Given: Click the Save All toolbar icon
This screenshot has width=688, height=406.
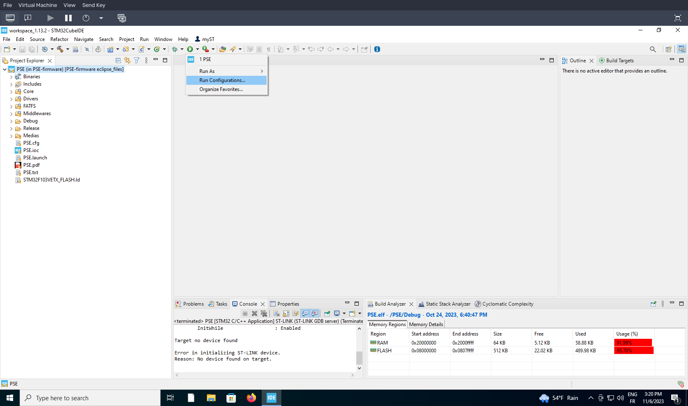Looking at the screenshot, I should pos(31,49).
